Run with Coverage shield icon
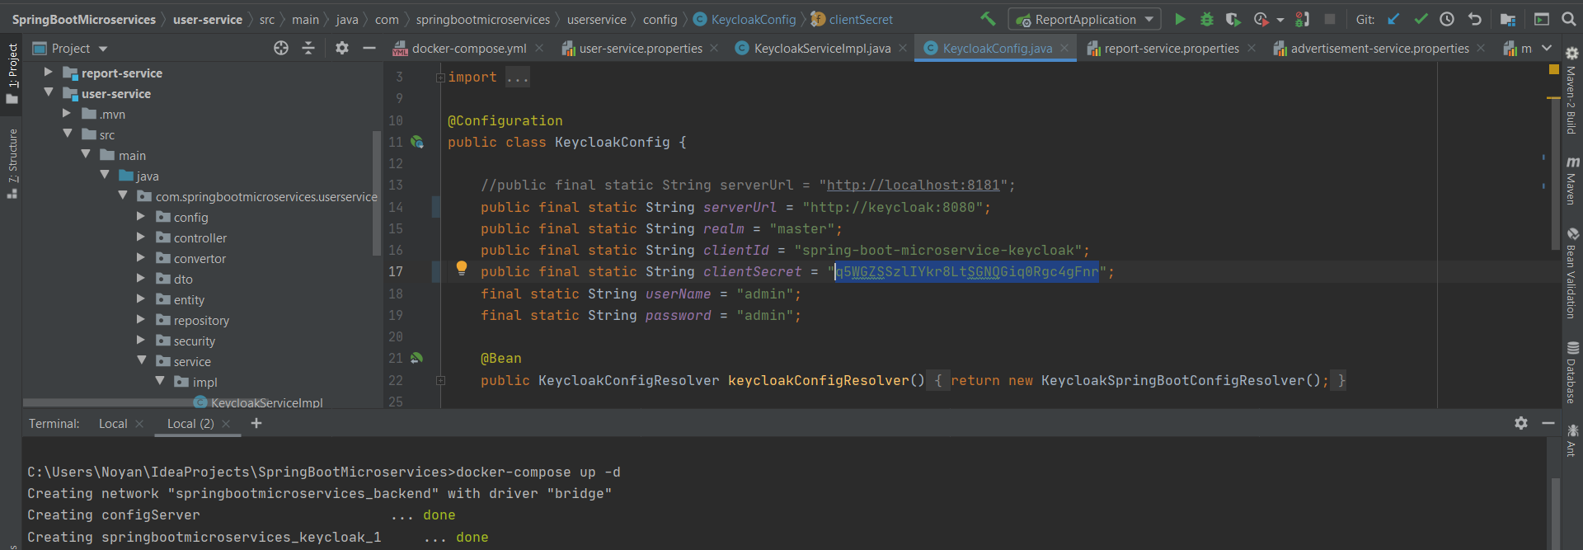Image resolution: width=1583 pixels, height=550 pixels. coord(1233,19)
